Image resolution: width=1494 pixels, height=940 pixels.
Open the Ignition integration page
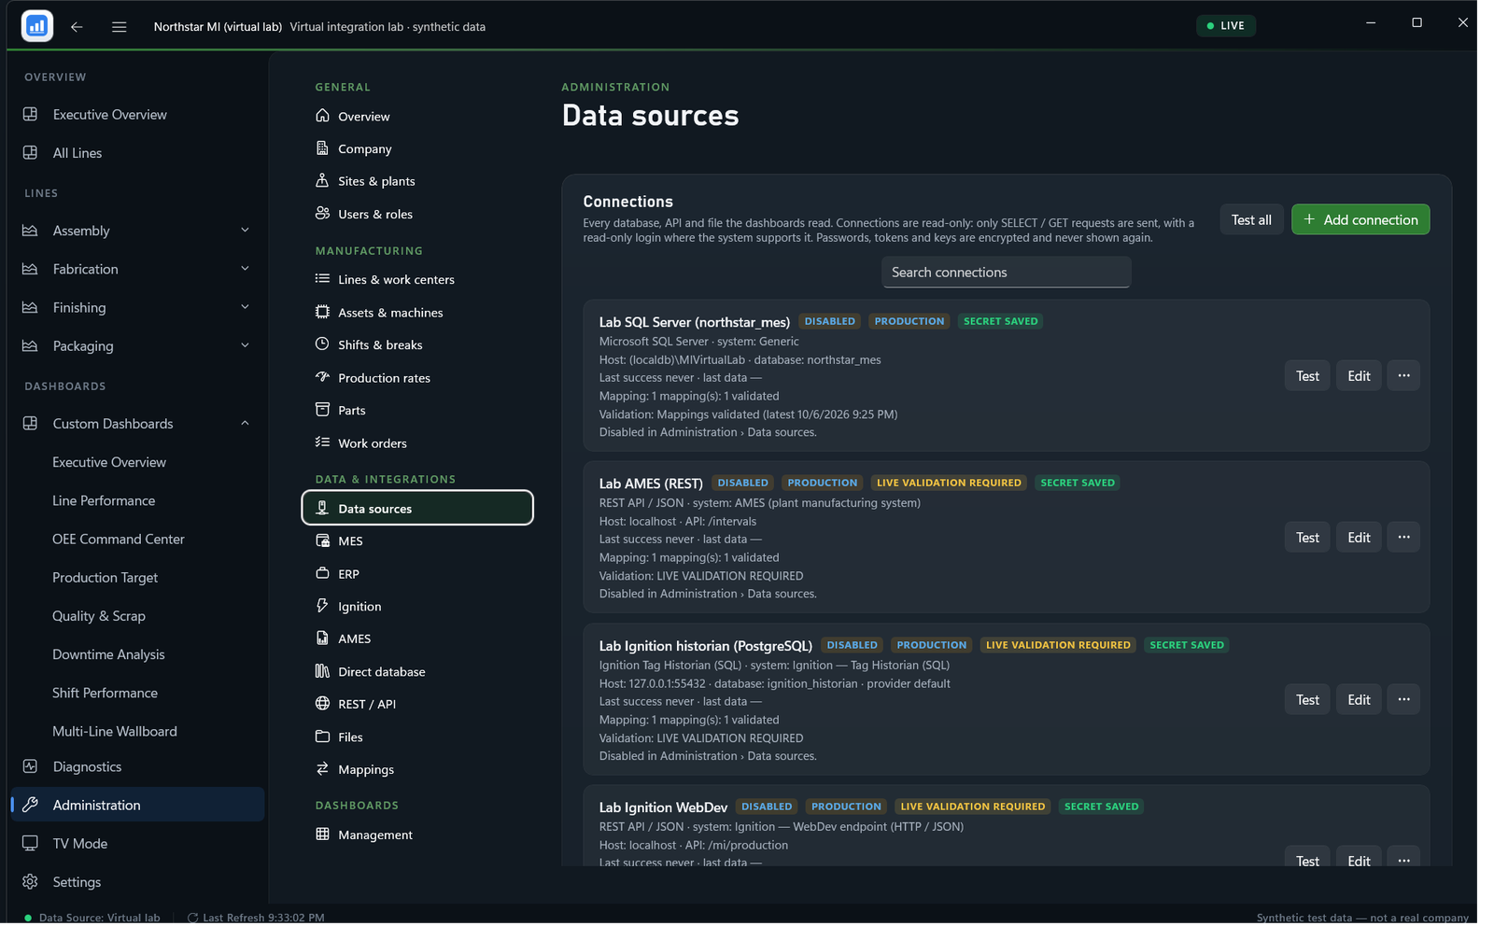(x=417, y=607)
